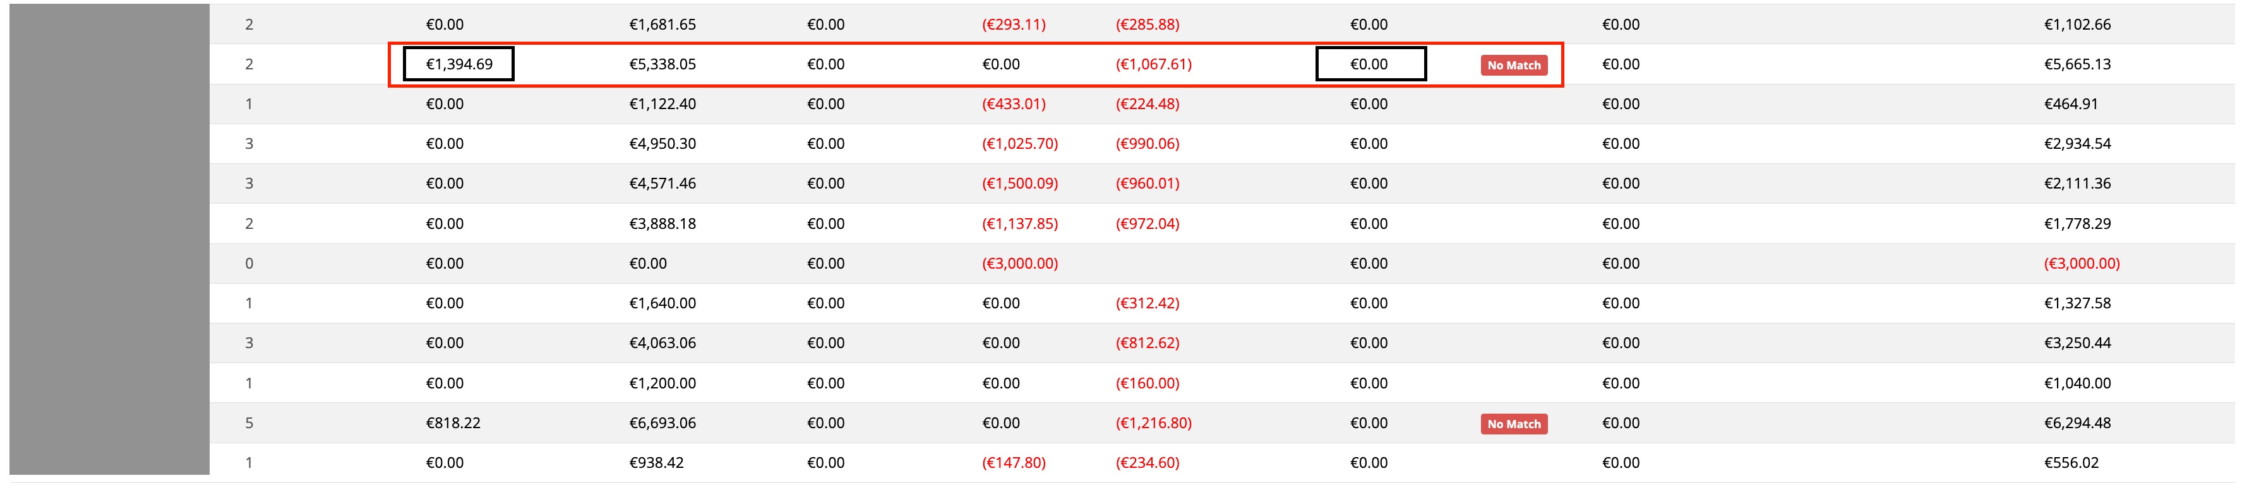Select the €464.91 total
This screenshot has height=483, width=2242.
(2071, 104)
